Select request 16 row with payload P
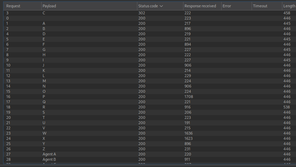296x167 pixels. point(87,97)
